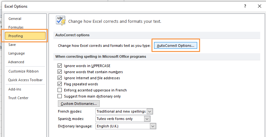Screen dimensions: 266x137
Task: Select the Proofing category
Action: point(25,36)
